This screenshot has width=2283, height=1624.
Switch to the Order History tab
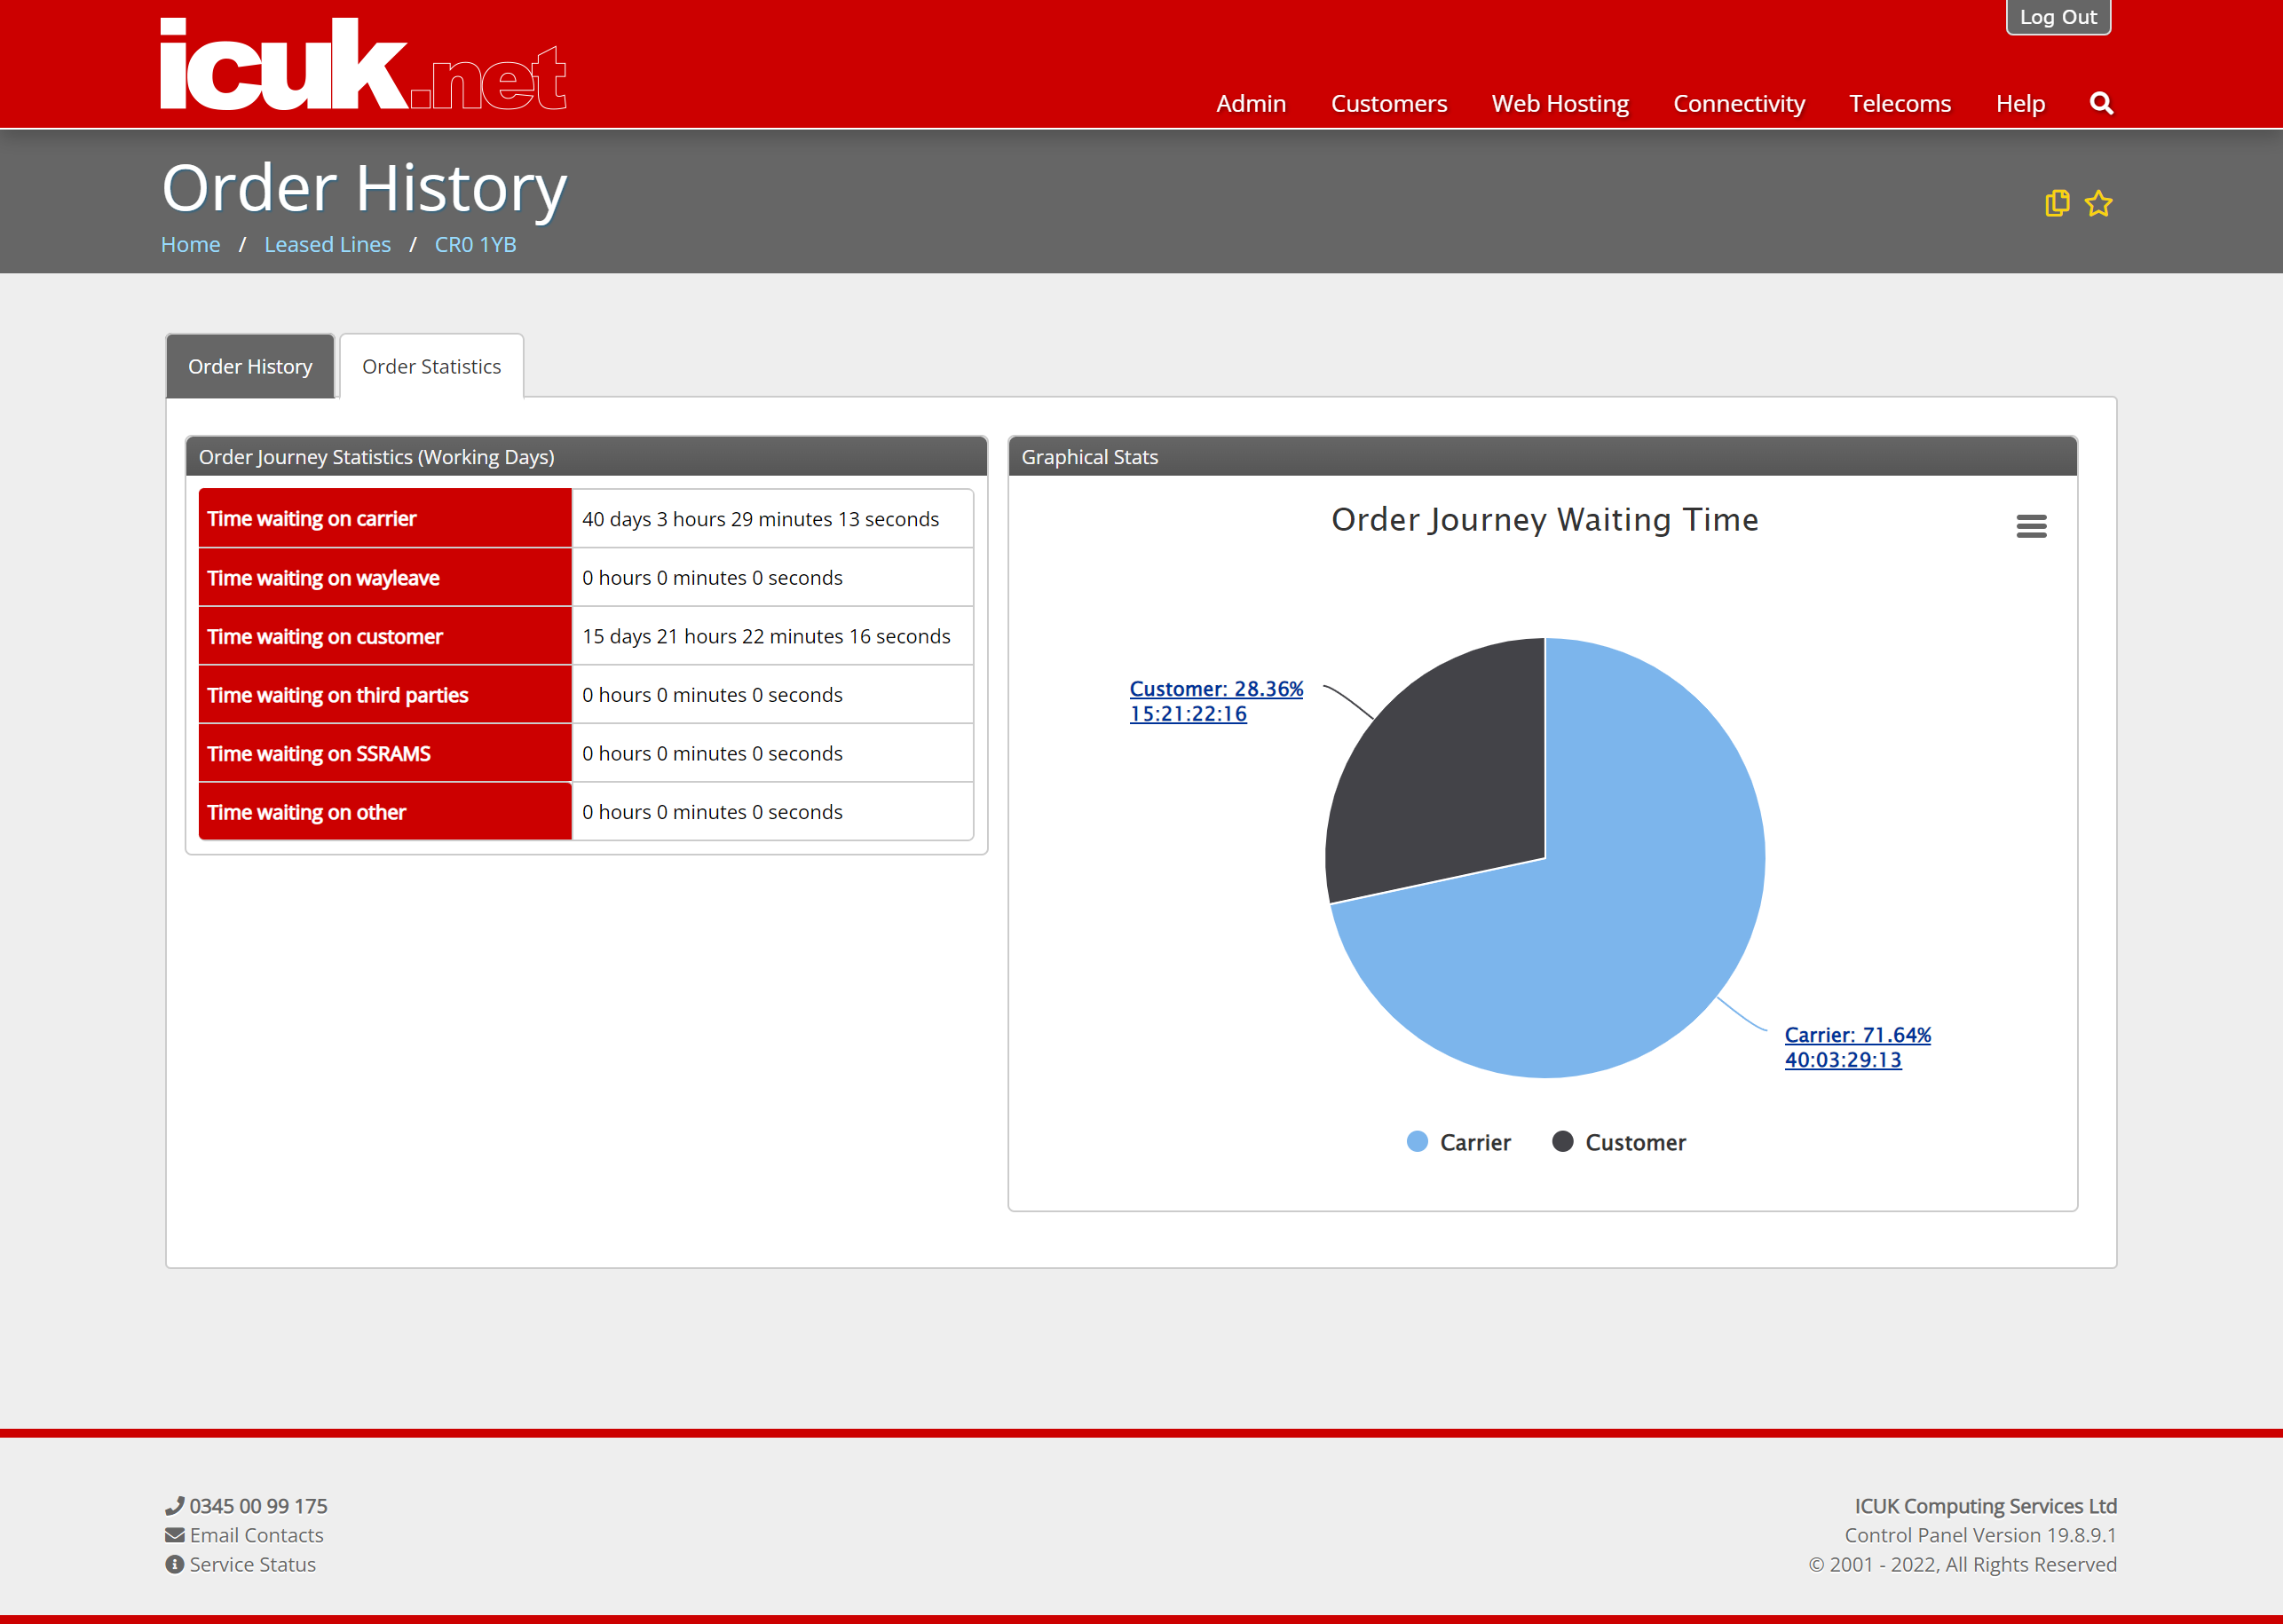click(250, 366)
